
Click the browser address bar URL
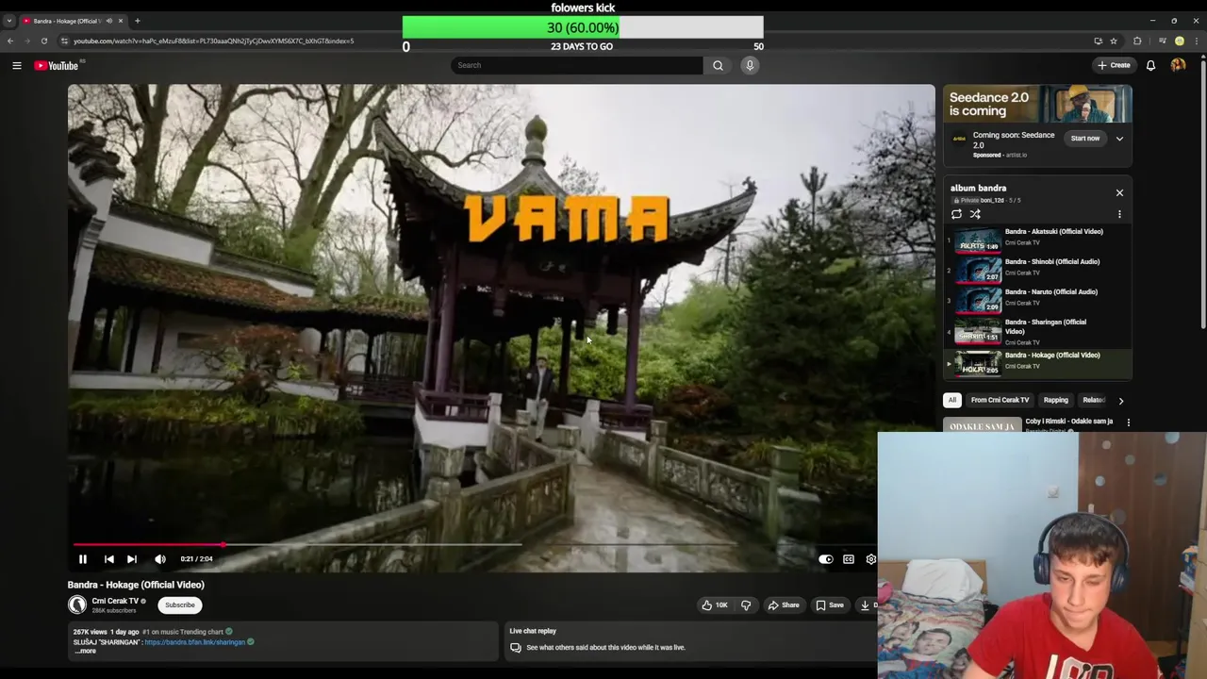[213, 41]
